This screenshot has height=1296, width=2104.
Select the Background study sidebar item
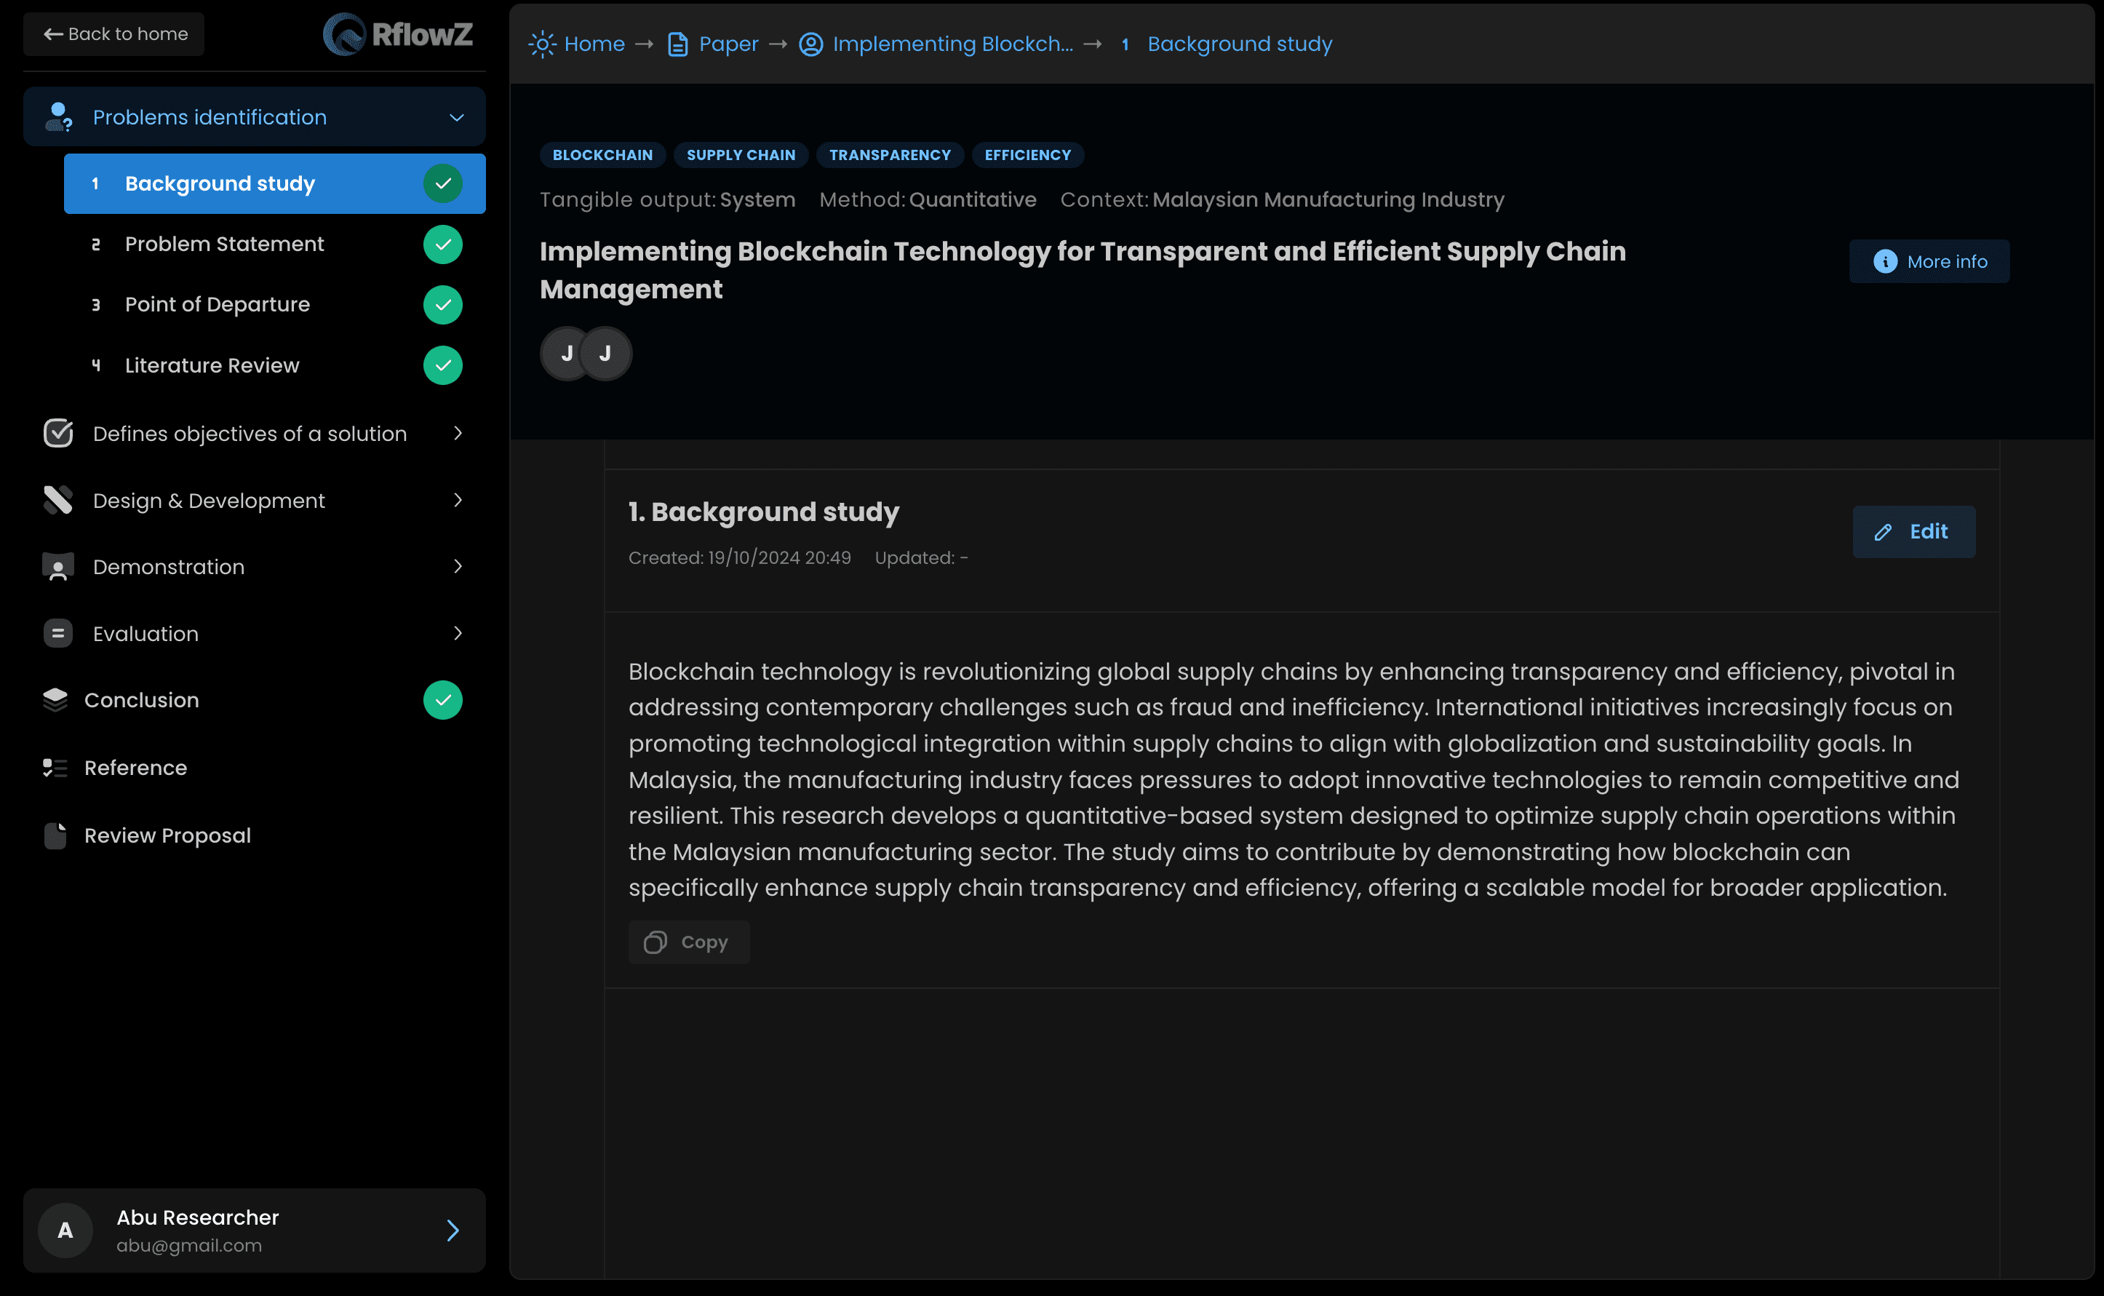pyautogui.click(x=220, y=183)
